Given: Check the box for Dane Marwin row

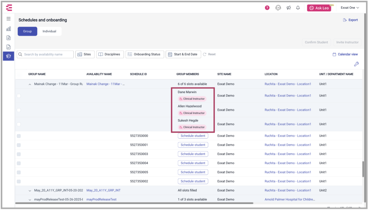Looking at the screenshot, I should click(19, 96).
